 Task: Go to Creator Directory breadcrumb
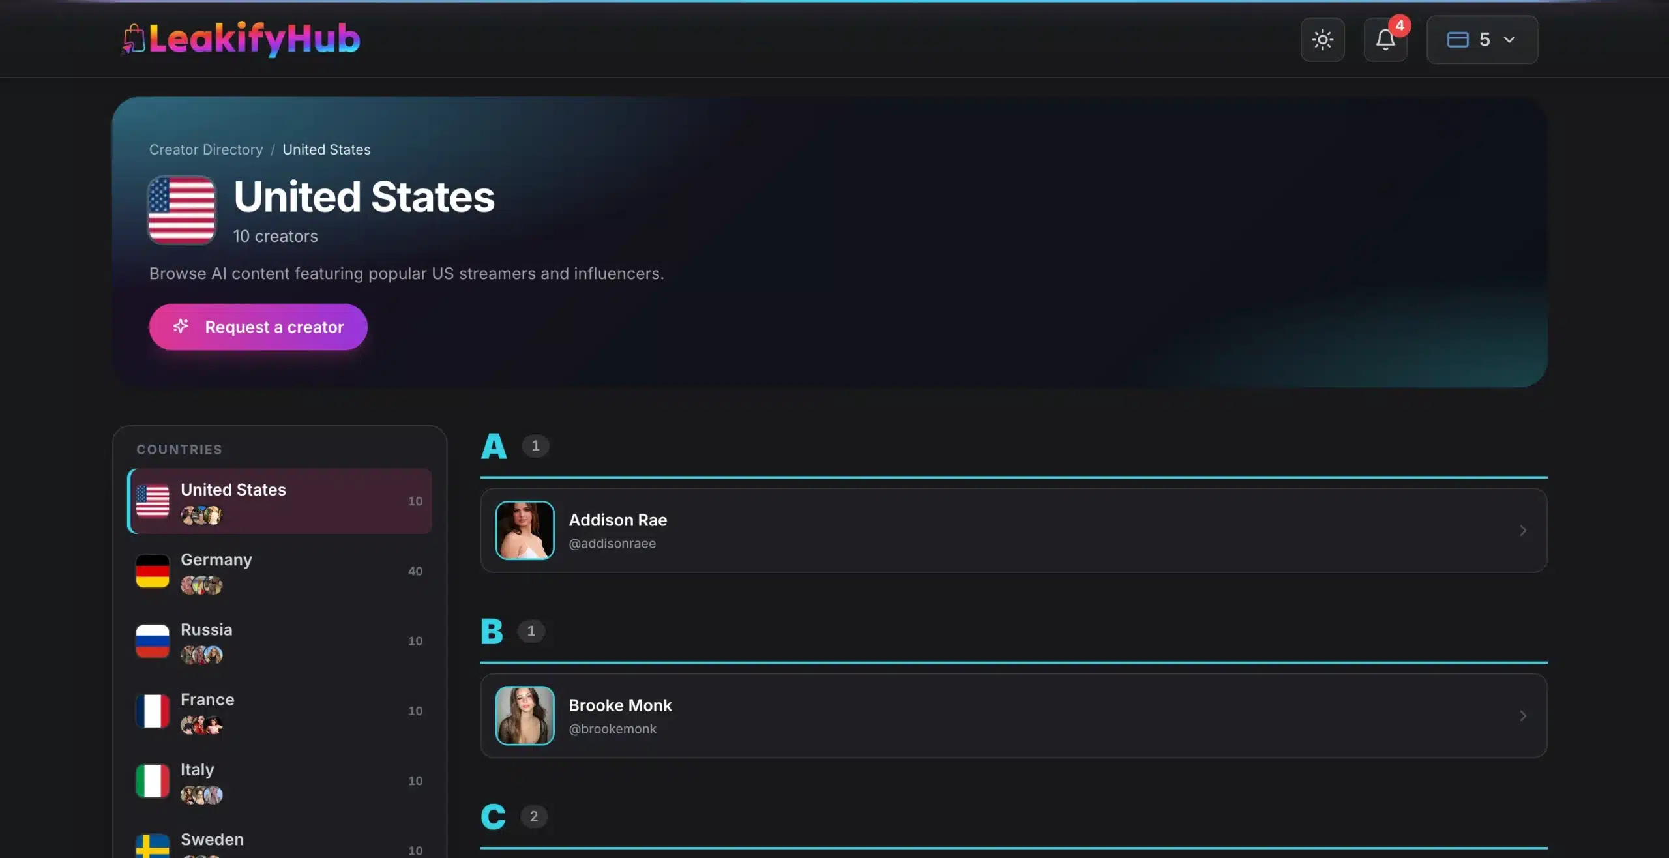pyautogui.click(x=206, y=149)
